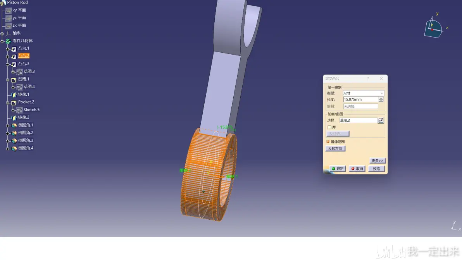Screen dimensions: 462x260
Task: Select the 零件几何体 part body gear icon
Action: click(8, 41)
